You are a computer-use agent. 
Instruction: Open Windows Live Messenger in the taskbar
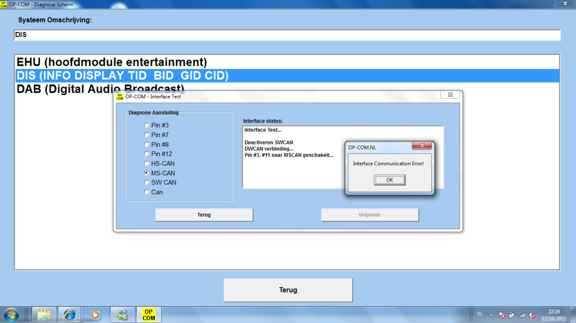coord(122,315)
